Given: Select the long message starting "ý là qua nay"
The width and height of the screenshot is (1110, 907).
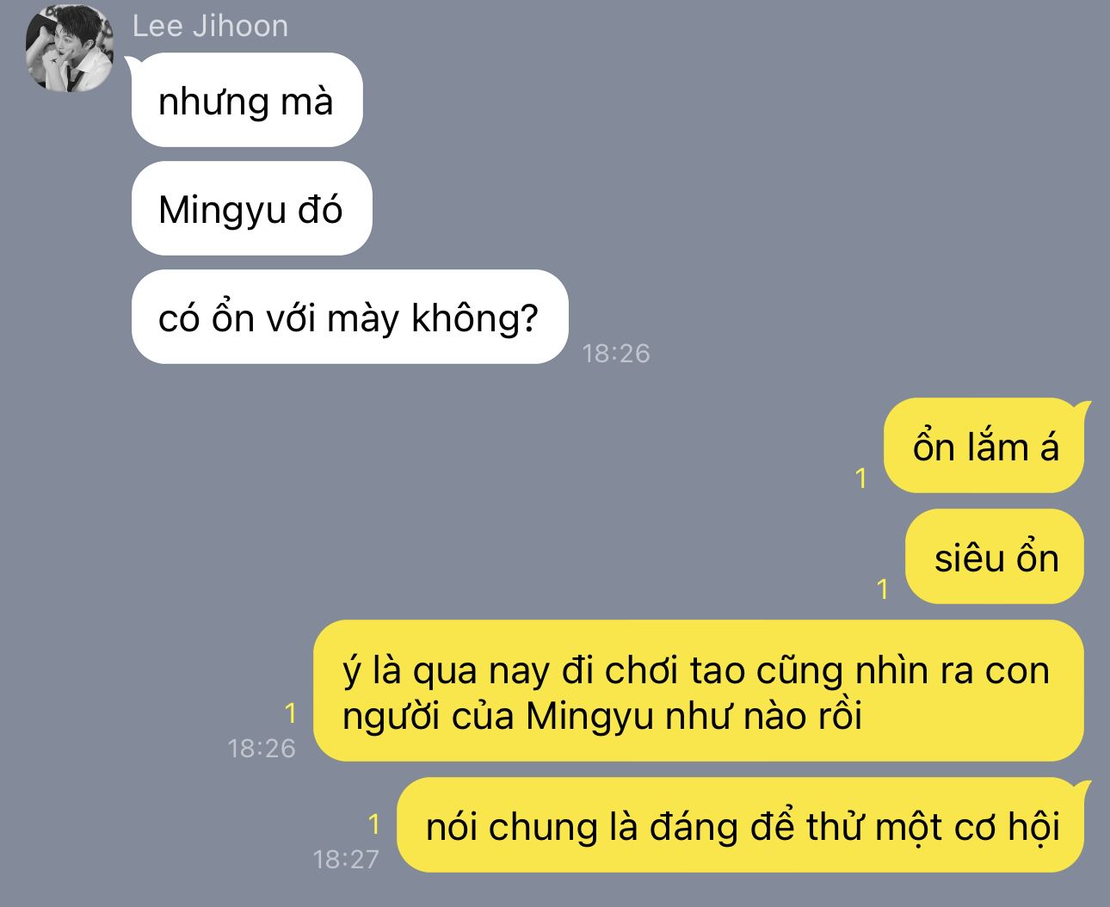Looking at the screenshot, I should tap(698, 691).
